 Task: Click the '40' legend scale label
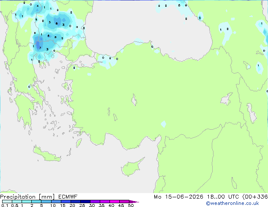pyautogui.click(x=111, y=205)
